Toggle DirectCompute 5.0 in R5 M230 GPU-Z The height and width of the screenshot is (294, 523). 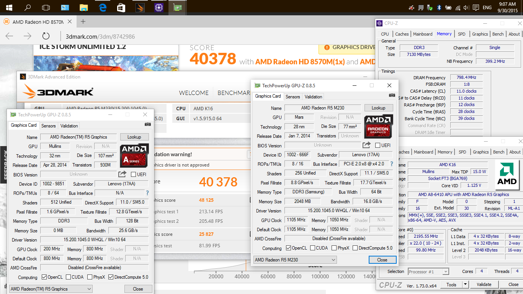point(355,248)
